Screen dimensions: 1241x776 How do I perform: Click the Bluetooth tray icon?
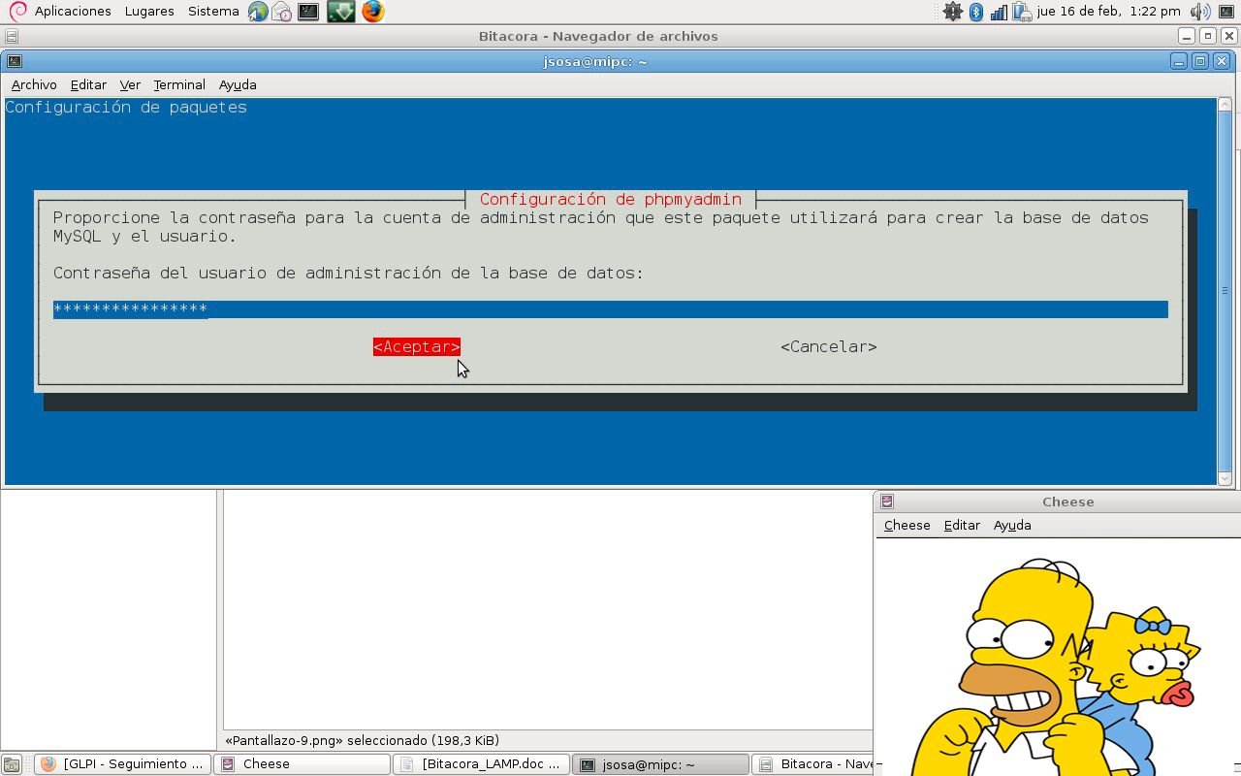coord(976,12)
